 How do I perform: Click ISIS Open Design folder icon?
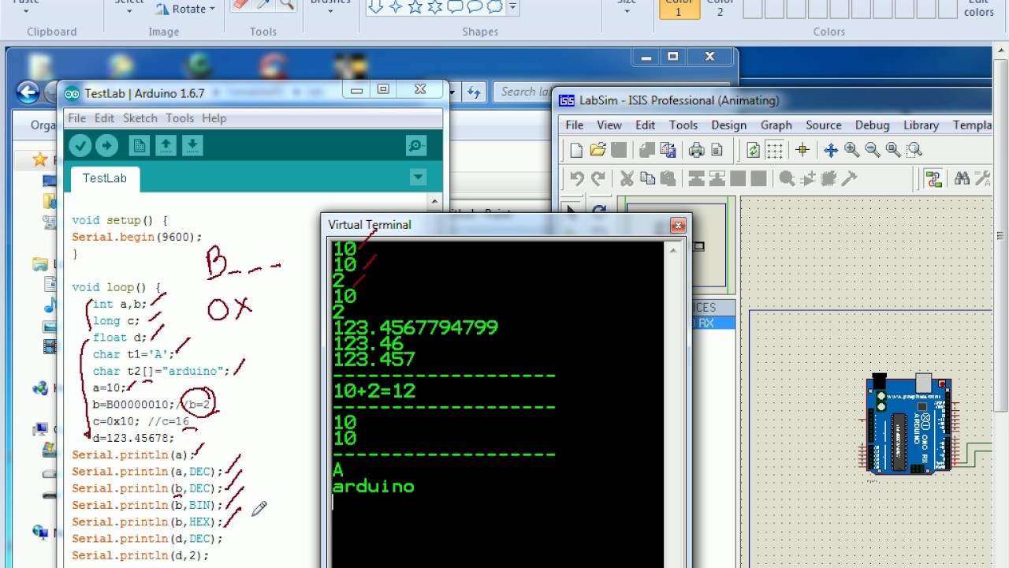[598, 150]
